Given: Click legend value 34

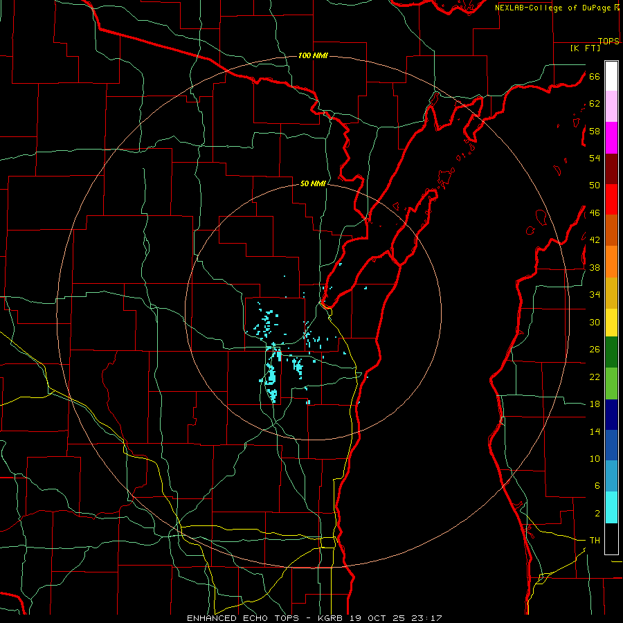Looking at the screenshot, I should point(595,295).
